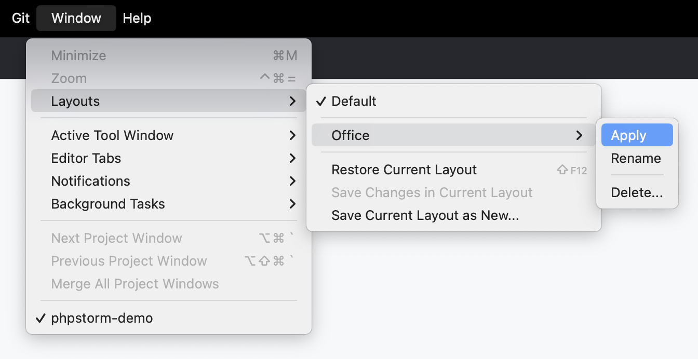Click the chevron icon next to Layouts
The width and height of the screenshot is (698, 359).
pyautogui.click(x=292, y=101)
